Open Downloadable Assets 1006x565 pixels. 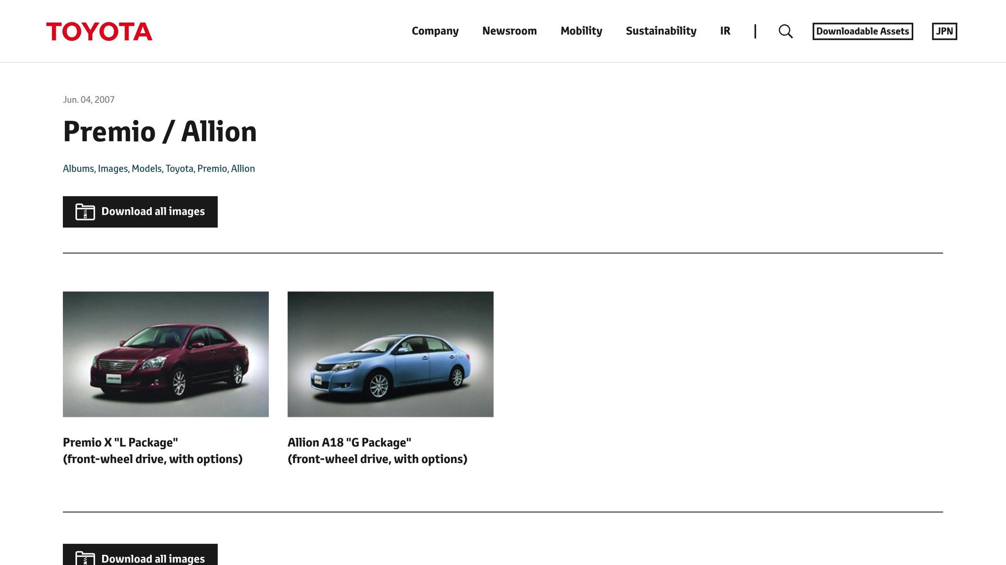pos(863,31)
